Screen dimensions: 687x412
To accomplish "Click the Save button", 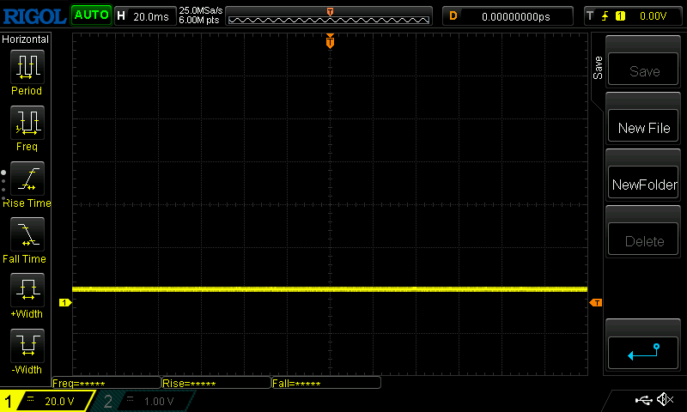I will (642, 70).
